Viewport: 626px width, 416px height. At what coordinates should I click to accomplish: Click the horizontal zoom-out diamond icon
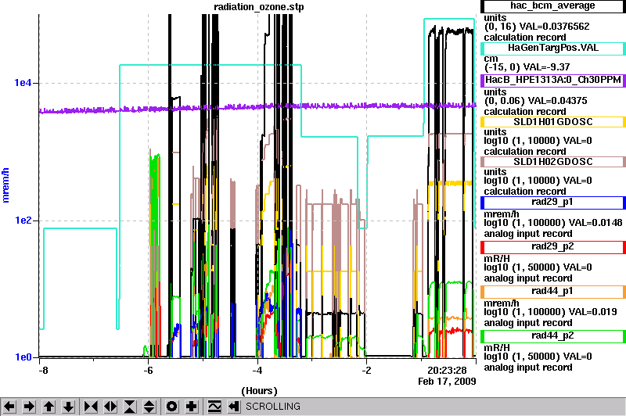pyautogui.click(x=110, y=407)
